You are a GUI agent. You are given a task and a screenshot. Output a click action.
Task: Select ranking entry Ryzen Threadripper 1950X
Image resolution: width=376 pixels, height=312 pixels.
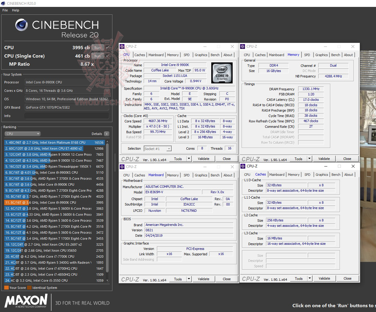click(54, 166)
